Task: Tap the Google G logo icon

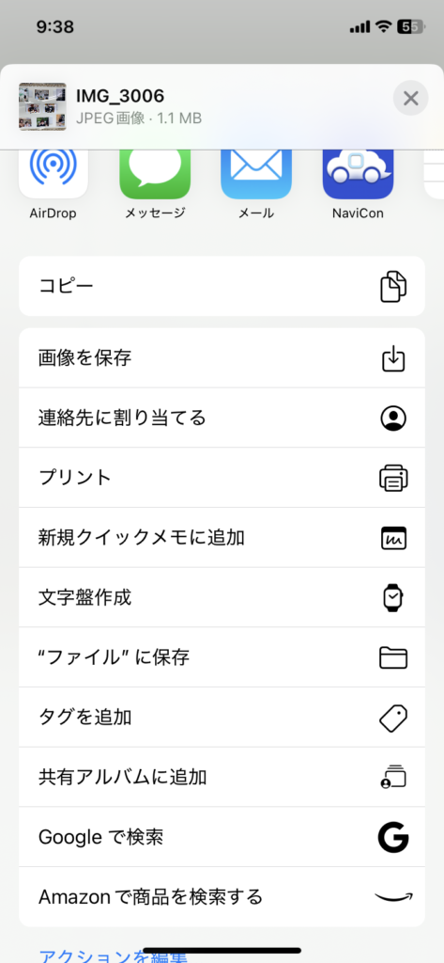Action: (x=393, y=838)
